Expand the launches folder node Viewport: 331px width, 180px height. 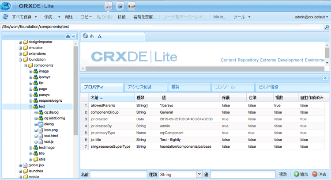pos(20,171)
